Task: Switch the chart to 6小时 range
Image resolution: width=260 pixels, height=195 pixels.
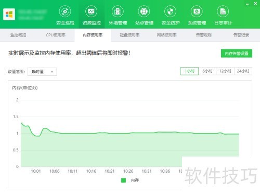Action: [x=207, y=71]
